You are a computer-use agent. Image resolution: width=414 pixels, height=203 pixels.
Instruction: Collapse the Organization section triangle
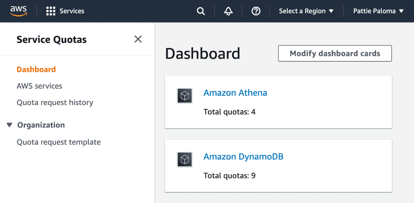click(10, 125)
